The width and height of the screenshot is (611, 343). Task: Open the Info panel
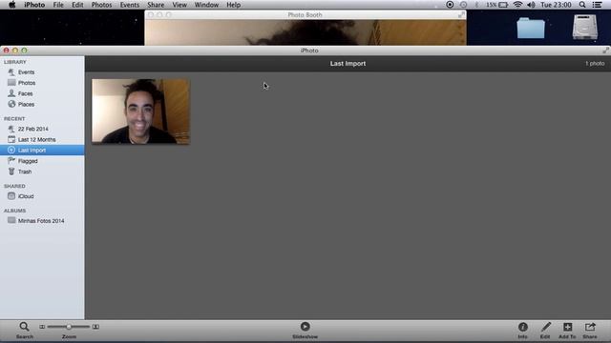(523, 327)
